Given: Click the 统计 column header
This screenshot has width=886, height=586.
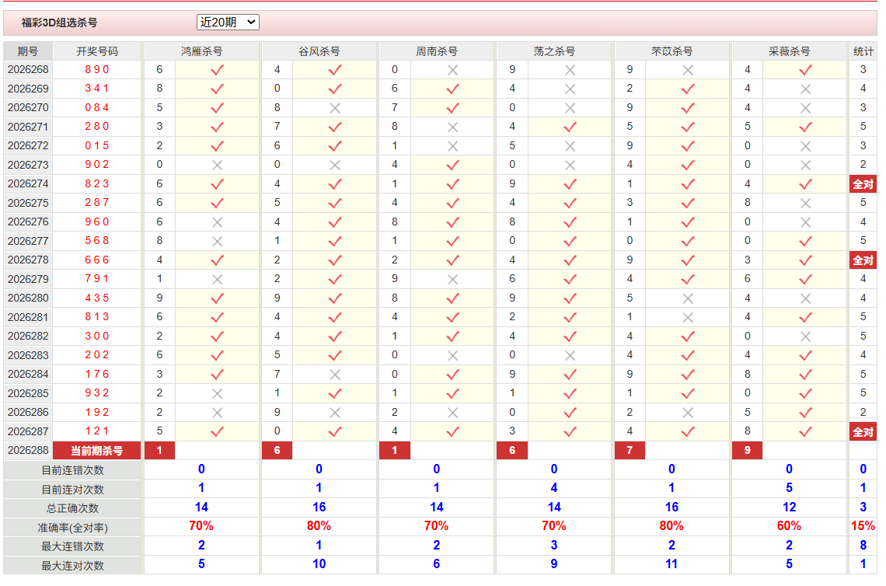Looking at the screenshot, I should [x=863, y=51].
